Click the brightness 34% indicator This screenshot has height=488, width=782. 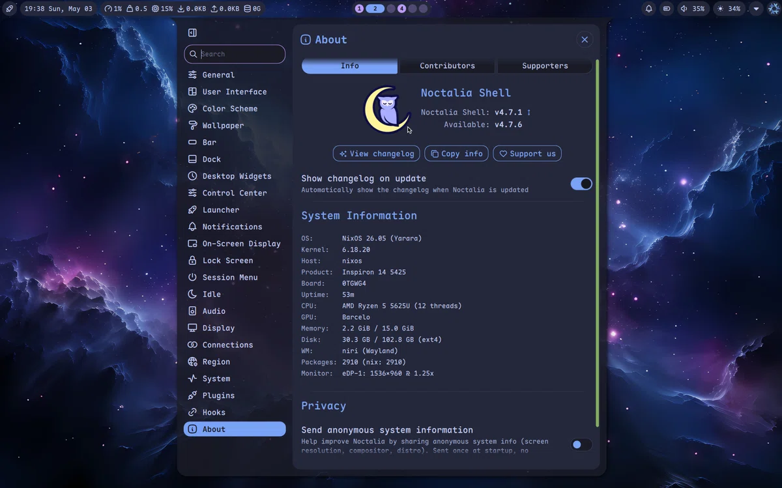pyautogui.click(x=729, y=8)
